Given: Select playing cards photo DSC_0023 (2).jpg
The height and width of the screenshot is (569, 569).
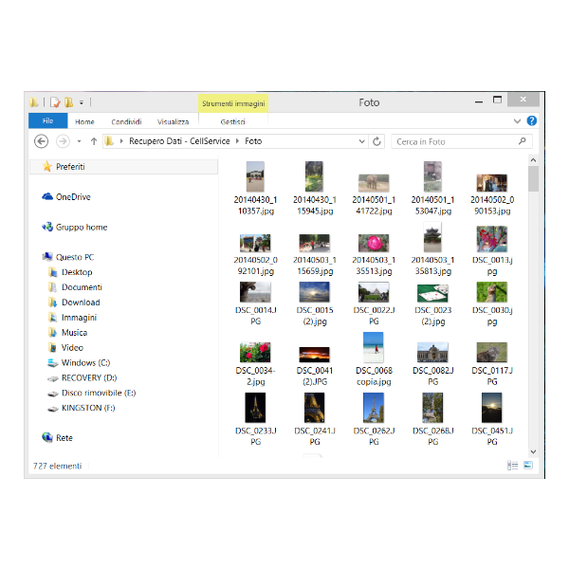Looking at the screenshot, I should pyautogui.click(x=433, y=304).
